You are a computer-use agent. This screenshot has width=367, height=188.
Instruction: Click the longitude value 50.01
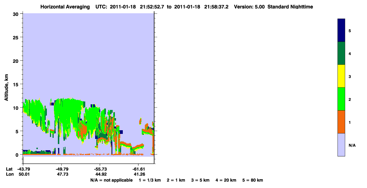[x=24, y=174]
